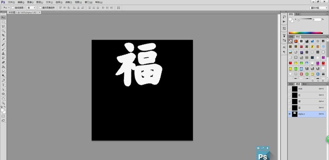329x160 pixels.
Task: Click the K value input field
Action: point(317,19)
